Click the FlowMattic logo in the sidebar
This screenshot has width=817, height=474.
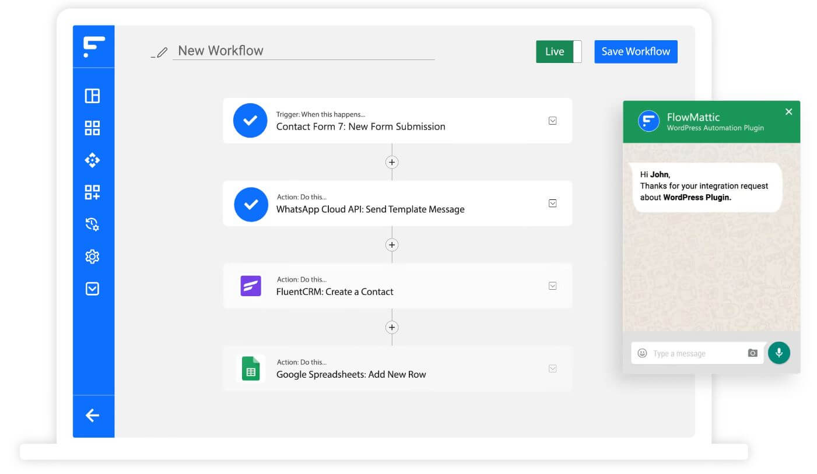pyautogui.click(x=93, y=47)
